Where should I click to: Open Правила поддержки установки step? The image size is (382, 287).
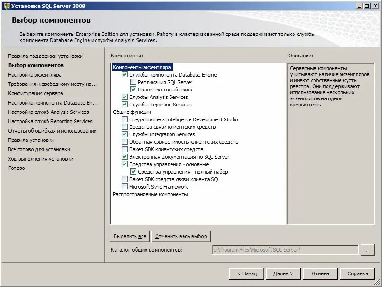45,56
